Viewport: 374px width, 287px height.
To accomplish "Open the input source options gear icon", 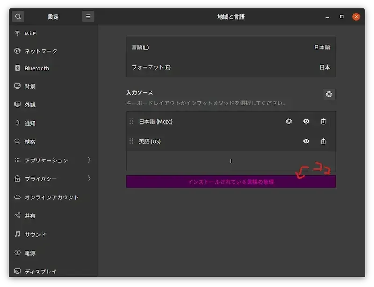I will coord(329,94).
